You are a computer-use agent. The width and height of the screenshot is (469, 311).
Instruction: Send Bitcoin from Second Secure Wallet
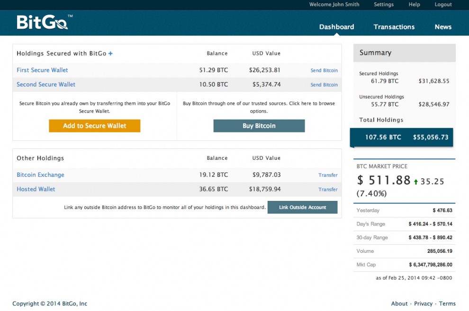pyautogui.click(x=324, y=85)
